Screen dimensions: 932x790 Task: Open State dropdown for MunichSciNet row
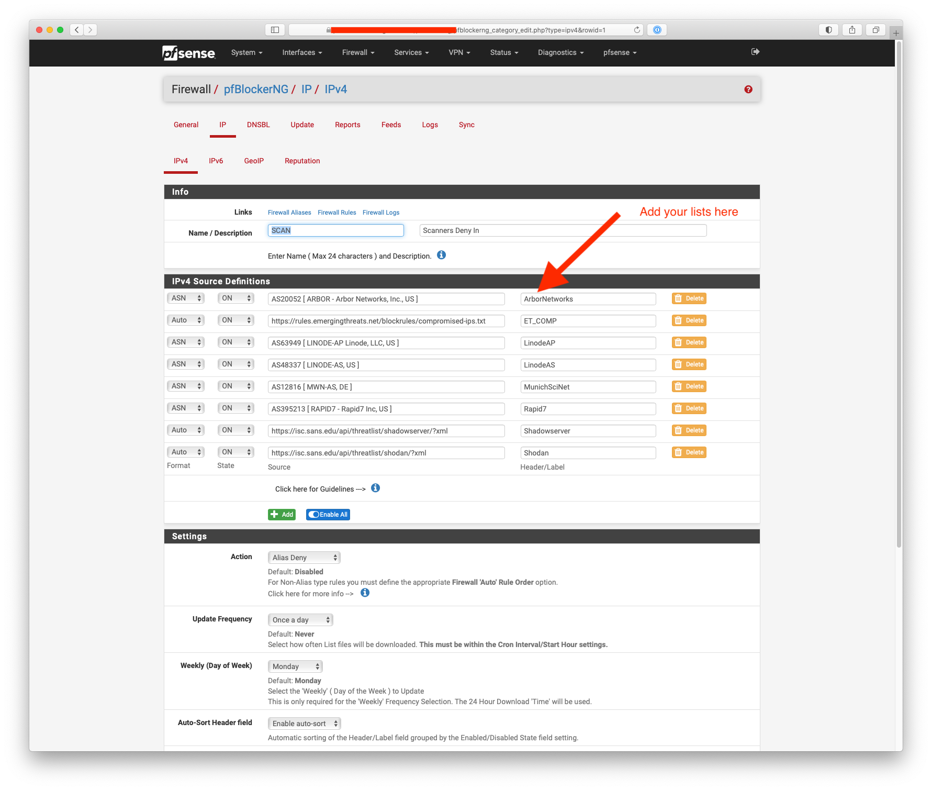point(236,386)
